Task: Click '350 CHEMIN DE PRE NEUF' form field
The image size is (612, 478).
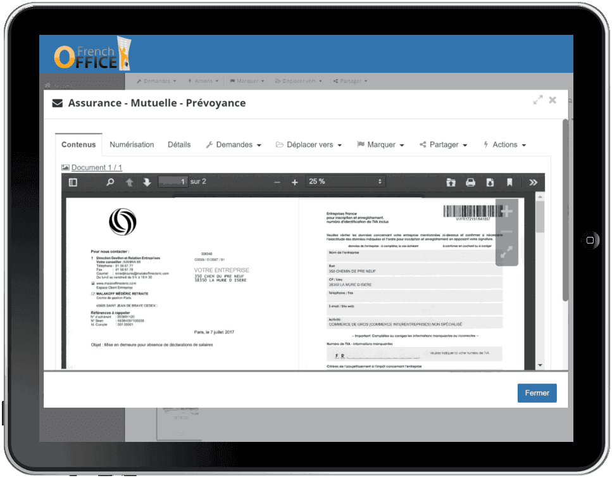Action: point(415,269)
